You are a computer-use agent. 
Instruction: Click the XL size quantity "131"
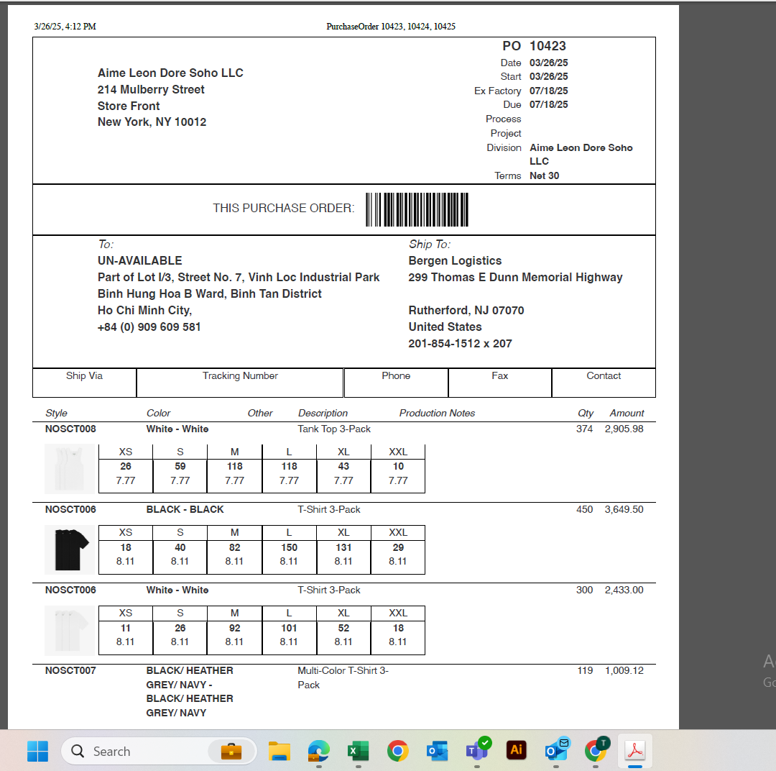(343, 547)
